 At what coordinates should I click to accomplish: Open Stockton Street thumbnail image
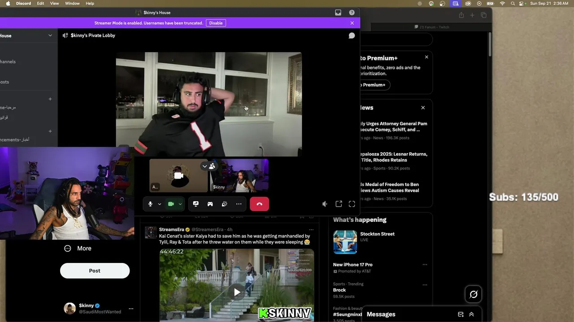coord(345,242)
